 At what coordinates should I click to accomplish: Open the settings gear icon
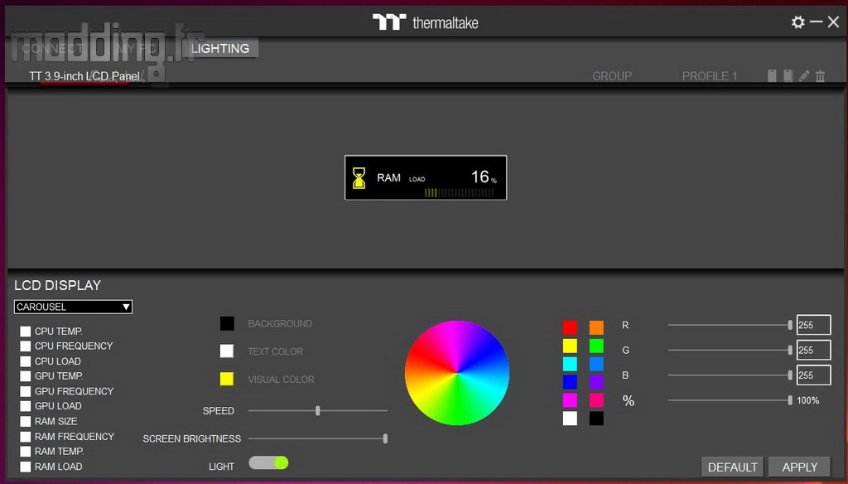(x=797, y=22)
